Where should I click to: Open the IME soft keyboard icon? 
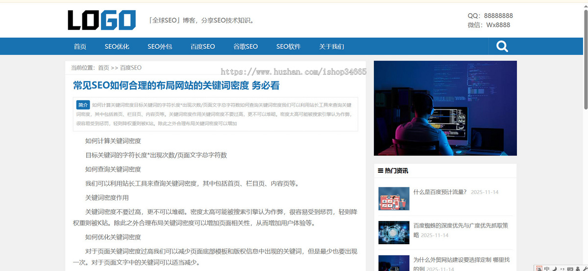570,269
